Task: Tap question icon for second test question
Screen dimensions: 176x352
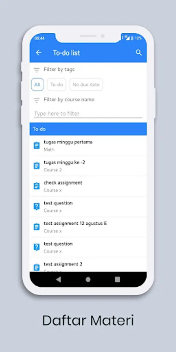Action: pos(37,247)
